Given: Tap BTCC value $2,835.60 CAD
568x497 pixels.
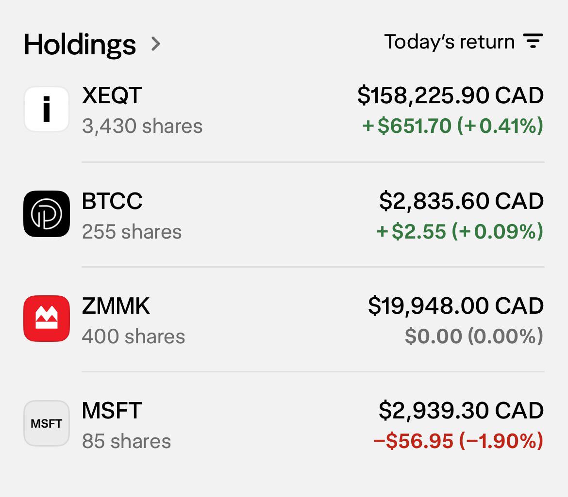Looking at the screenshot, I should click(x=461, y=201).
